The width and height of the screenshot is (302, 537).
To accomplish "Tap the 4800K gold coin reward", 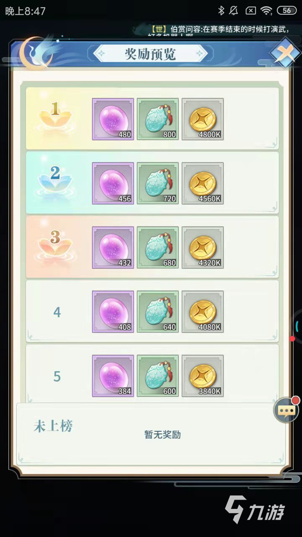I will click(203, 119).
